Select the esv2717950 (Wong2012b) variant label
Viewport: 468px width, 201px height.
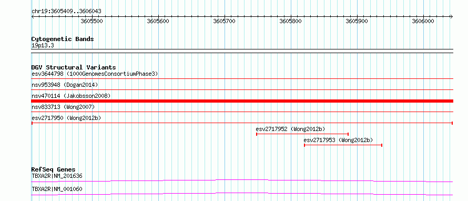point(66,118)
